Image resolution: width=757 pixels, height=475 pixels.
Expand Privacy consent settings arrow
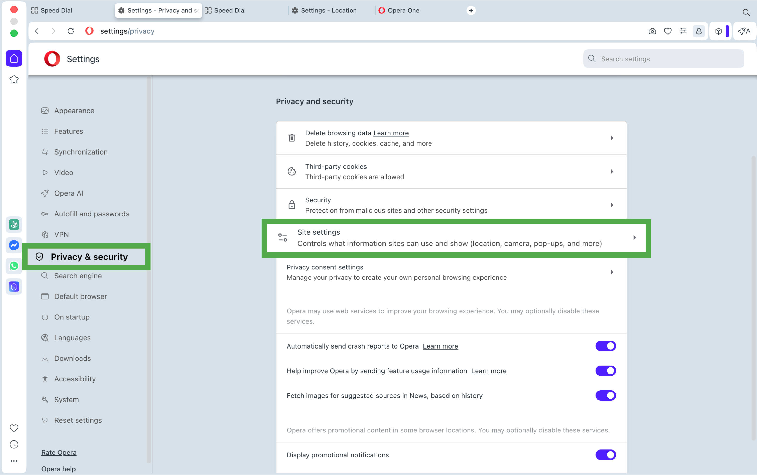coord(612,272)
